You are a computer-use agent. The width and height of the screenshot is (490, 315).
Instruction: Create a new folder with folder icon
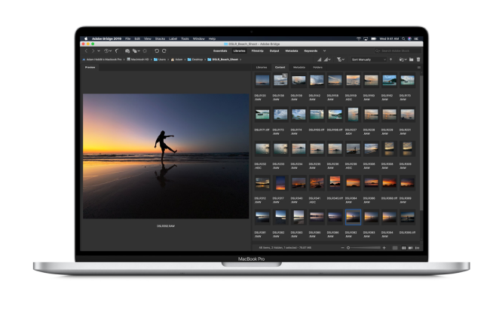412,60
